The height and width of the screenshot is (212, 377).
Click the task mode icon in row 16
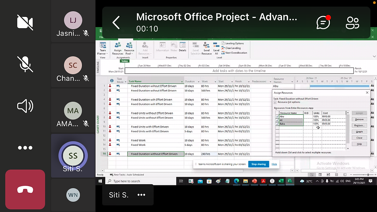click(118, 154)
